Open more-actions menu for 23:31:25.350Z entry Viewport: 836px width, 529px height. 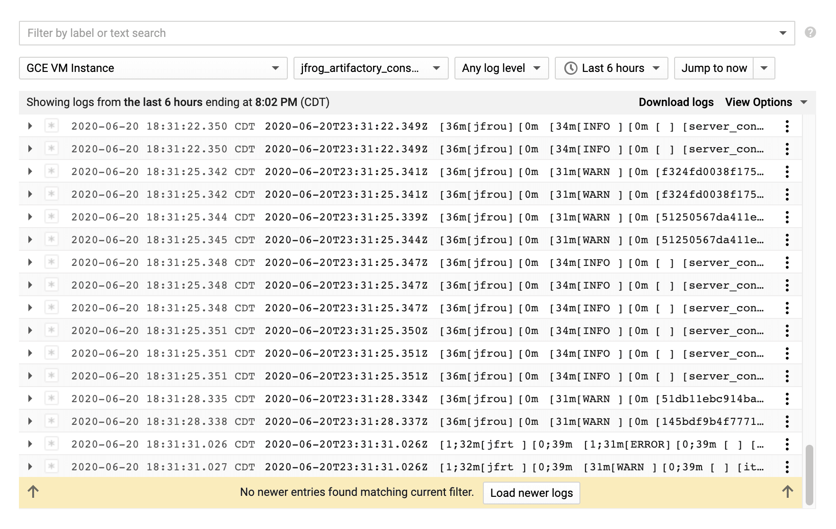click(787, 331)
